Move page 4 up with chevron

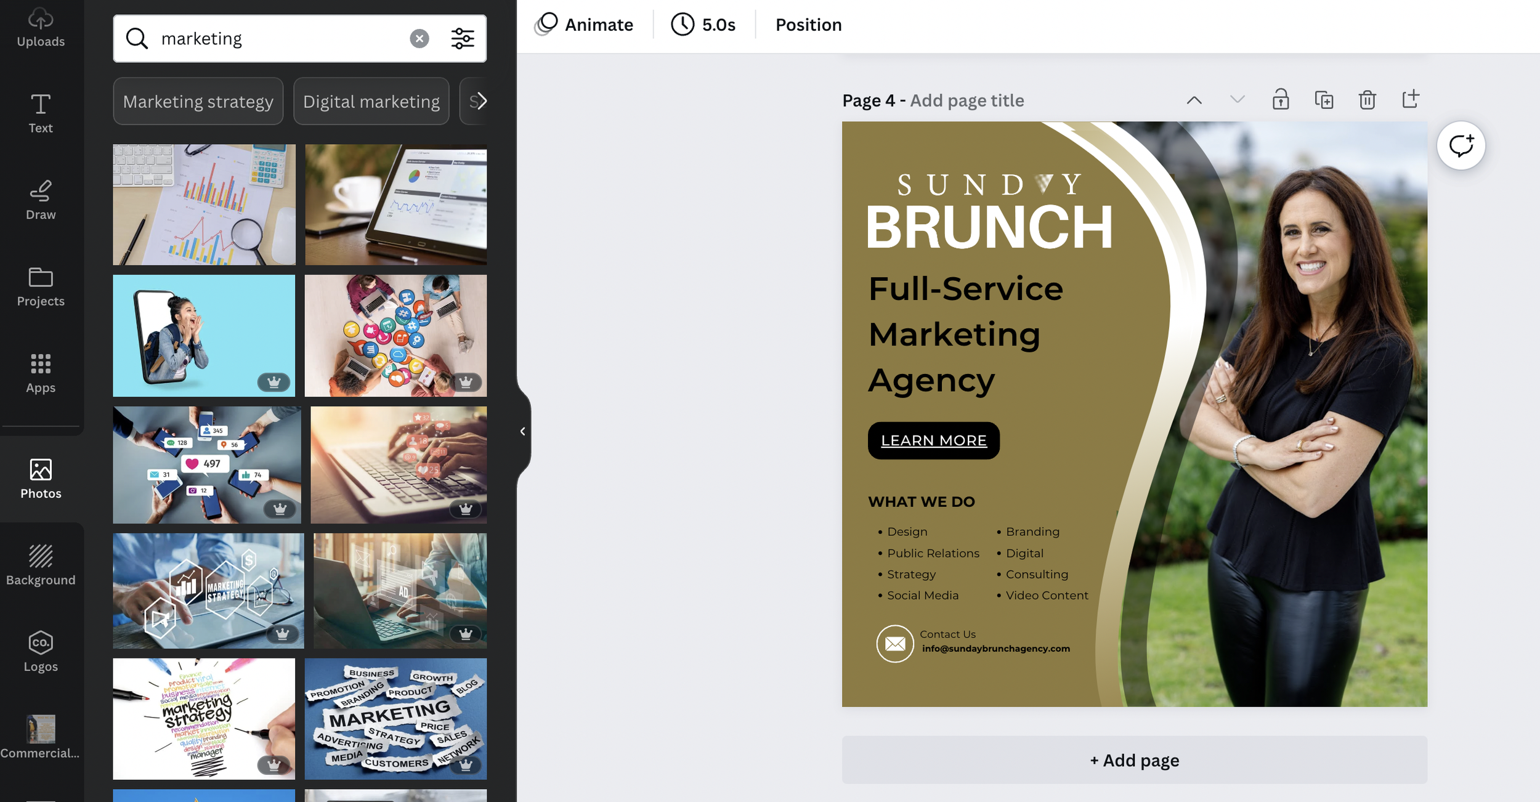pyautogui.click(x=1194, y=100)
